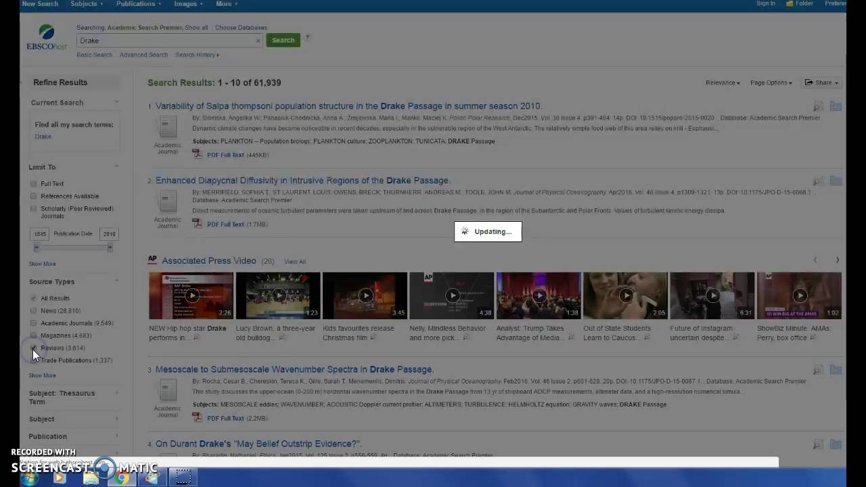866x487 pixels.
Task: Preview the Mesoscale to Submesoscale article
Action: pos(819,370)
